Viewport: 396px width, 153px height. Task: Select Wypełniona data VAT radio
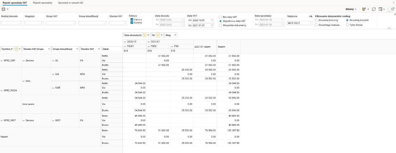pyautogui.click(x=220, y=21)
